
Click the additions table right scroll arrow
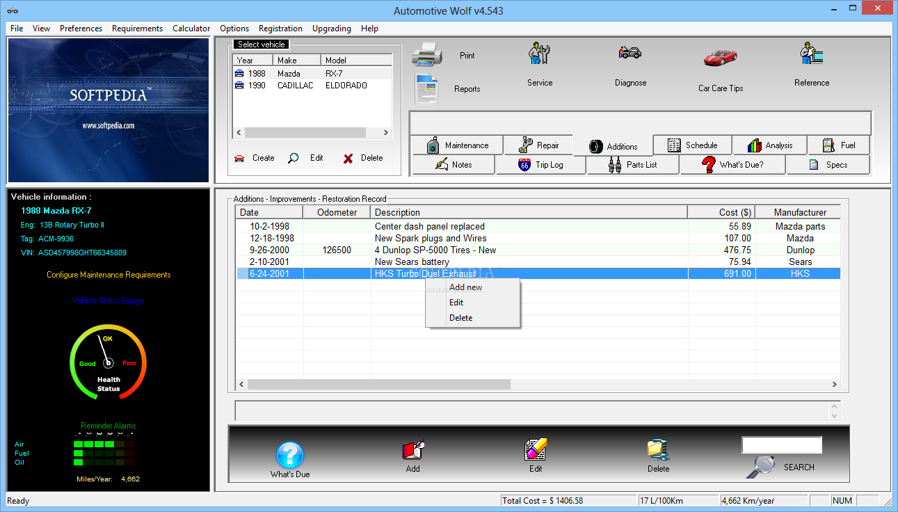(835, 384)
